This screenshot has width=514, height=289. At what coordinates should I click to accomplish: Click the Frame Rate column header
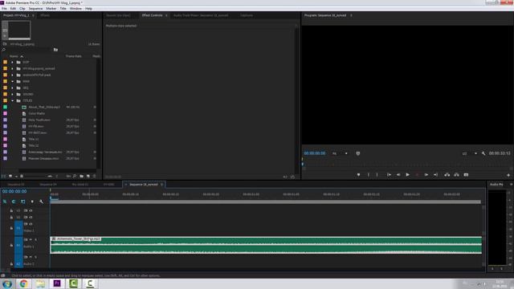point(73,56)
